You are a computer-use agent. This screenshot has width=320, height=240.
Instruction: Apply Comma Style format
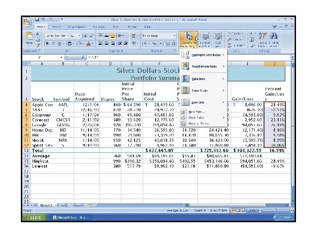click(160, 44)
